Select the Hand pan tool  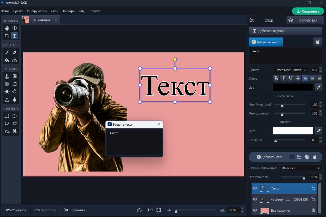[x=7, y=28]
